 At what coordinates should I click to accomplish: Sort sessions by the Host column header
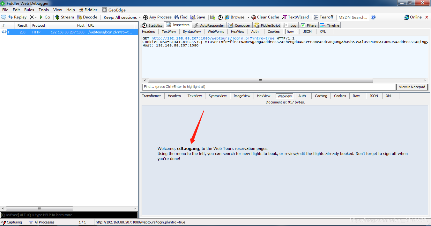coord(67,25)
